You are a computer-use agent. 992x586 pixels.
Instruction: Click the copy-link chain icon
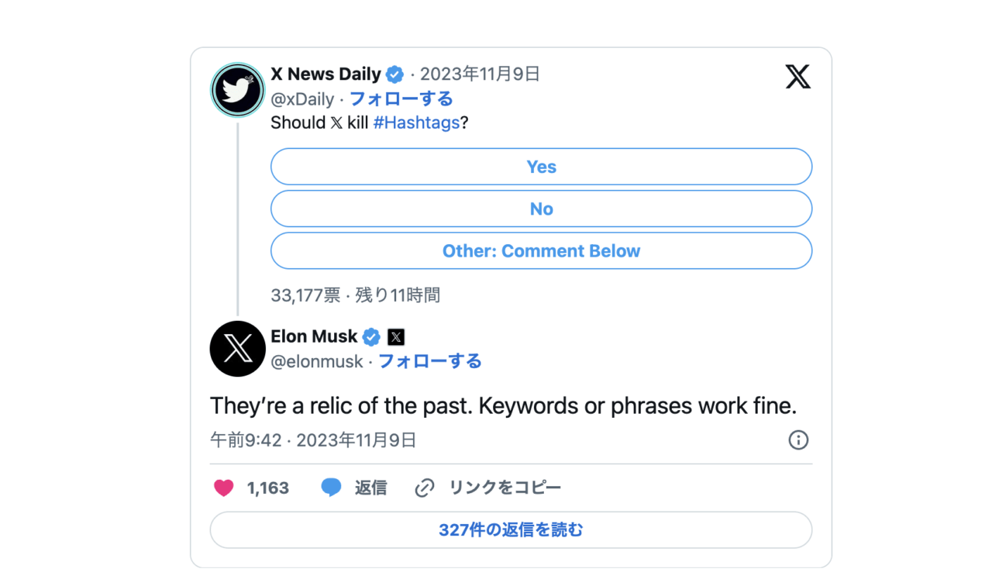pyautogui.click(x=424, y=488)
